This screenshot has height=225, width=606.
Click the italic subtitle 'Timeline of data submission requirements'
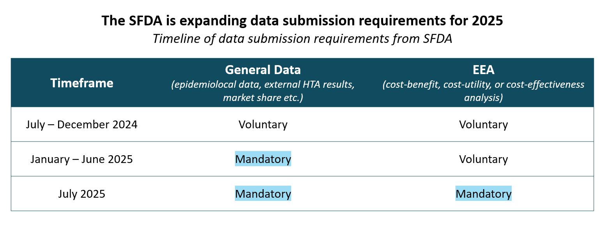tap(302, 39)
